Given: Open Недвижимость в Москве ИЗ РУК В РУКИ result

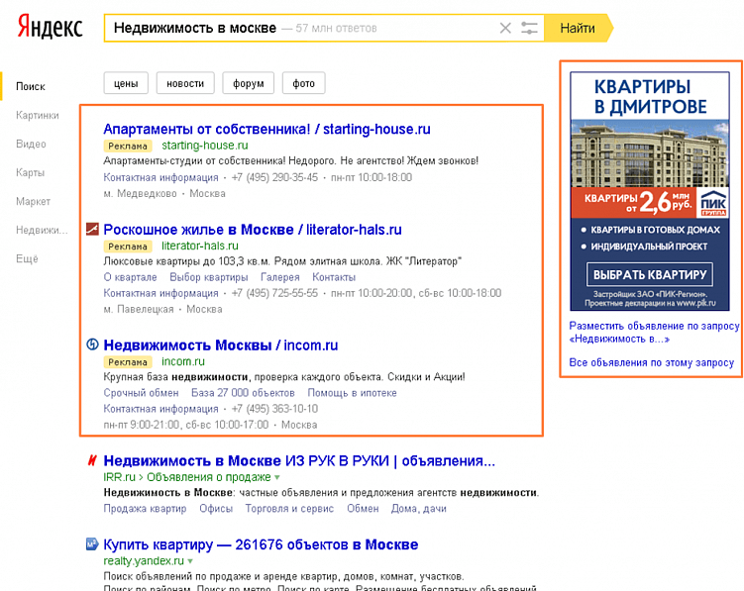Looking at the screenshot, I should 299,461.
